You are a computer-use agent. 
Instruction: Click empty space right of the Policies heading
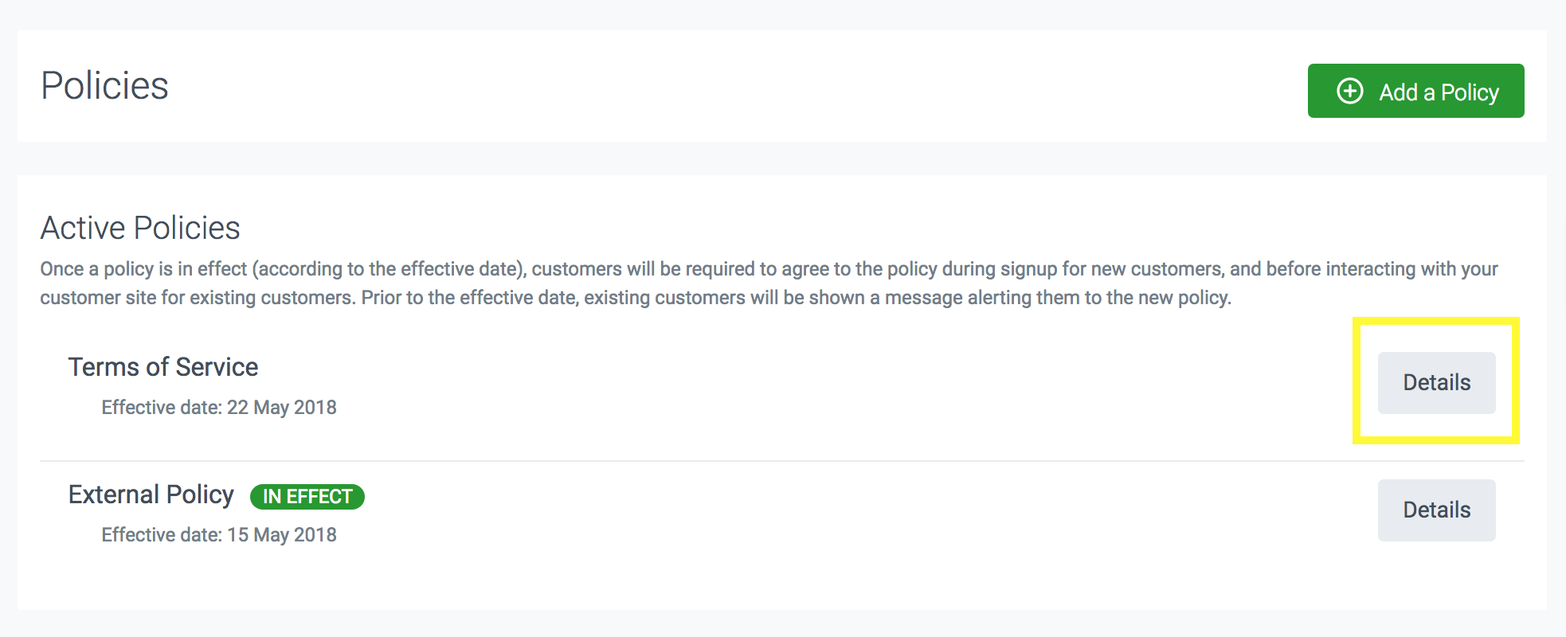tap(717, 86)
